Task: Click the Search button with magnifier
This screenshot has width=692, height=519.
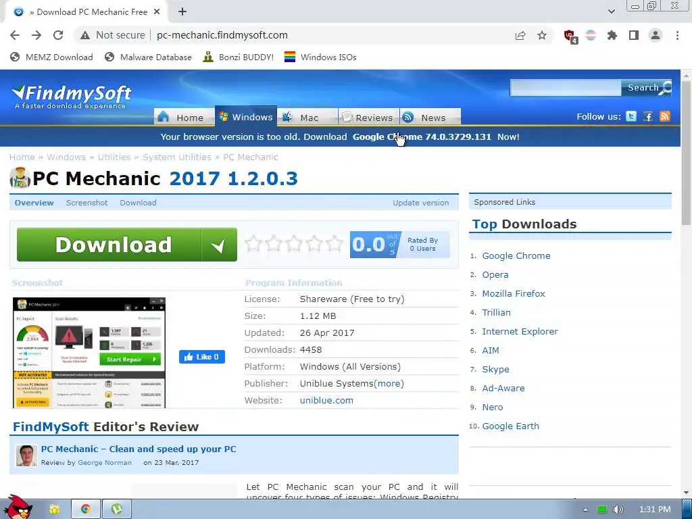Action: [x=647, y=88]
